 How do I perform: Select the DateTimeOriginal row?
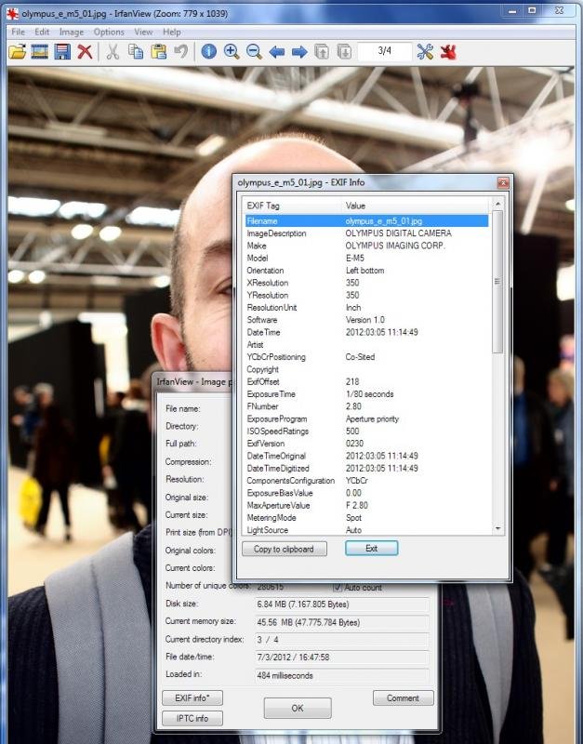coord(366,456)
